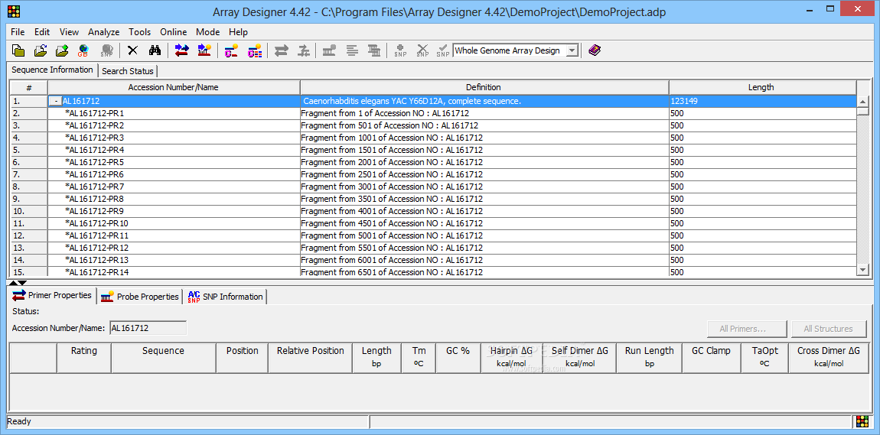Click the sequence list scroll up arrow
This screenshot has width=880, height=435.
pyautogui.click(x=863, y=102)
